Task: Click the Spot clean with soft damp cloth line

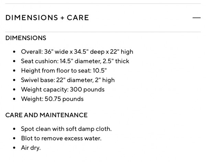Action: click(66, 129)
